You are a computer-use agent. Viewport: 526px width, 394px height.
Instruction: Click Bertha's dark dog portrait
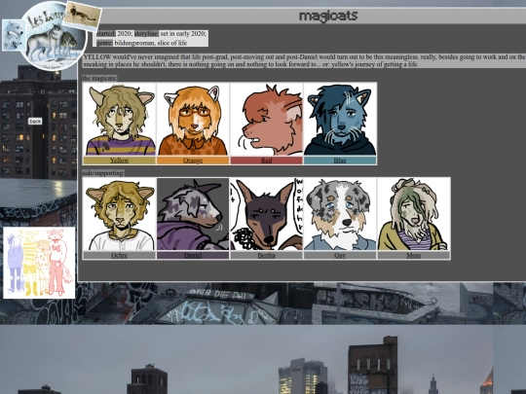point(266,214)
